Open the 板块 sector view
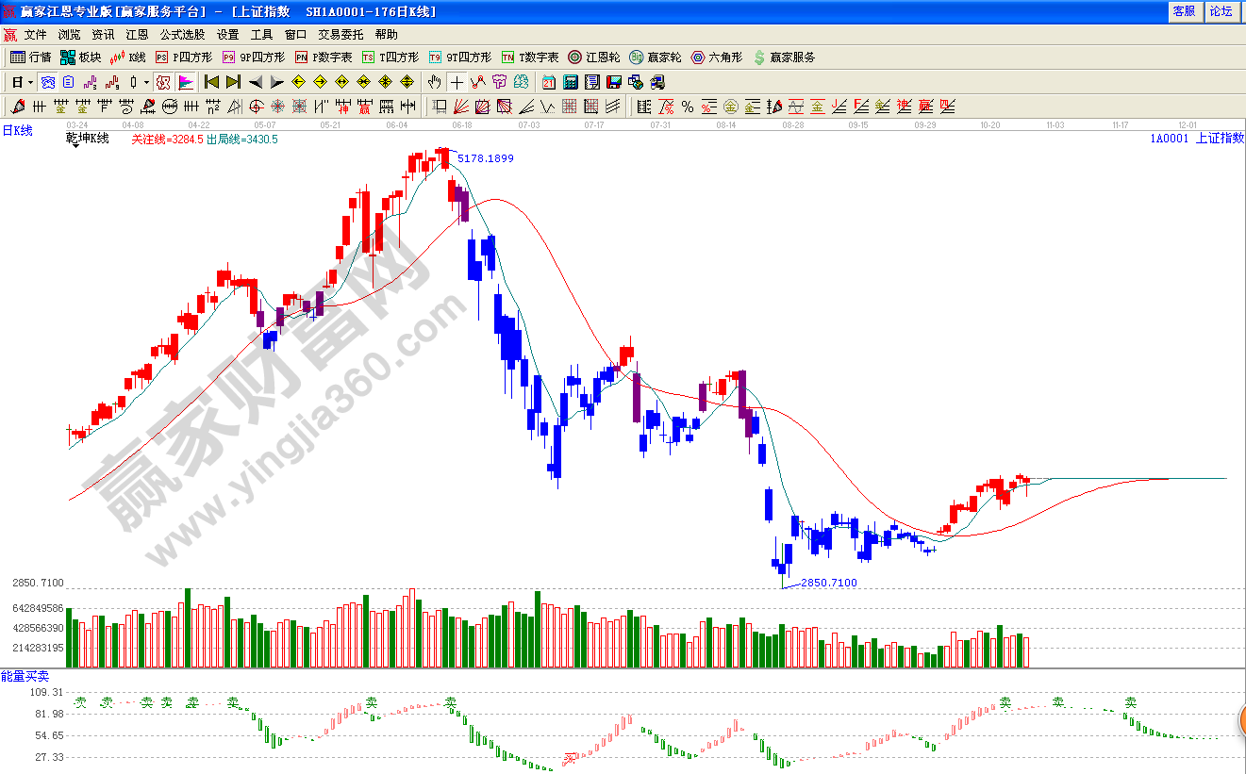Viewport: 1246px width, 774px height. click(x=81, y=58)
